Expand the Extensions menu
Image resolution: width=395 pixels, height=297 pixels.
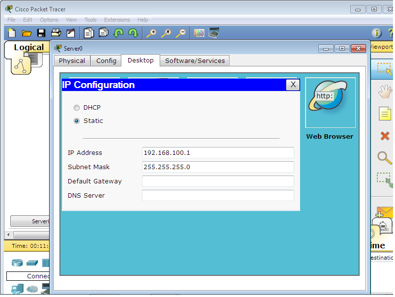coord(117,20)
